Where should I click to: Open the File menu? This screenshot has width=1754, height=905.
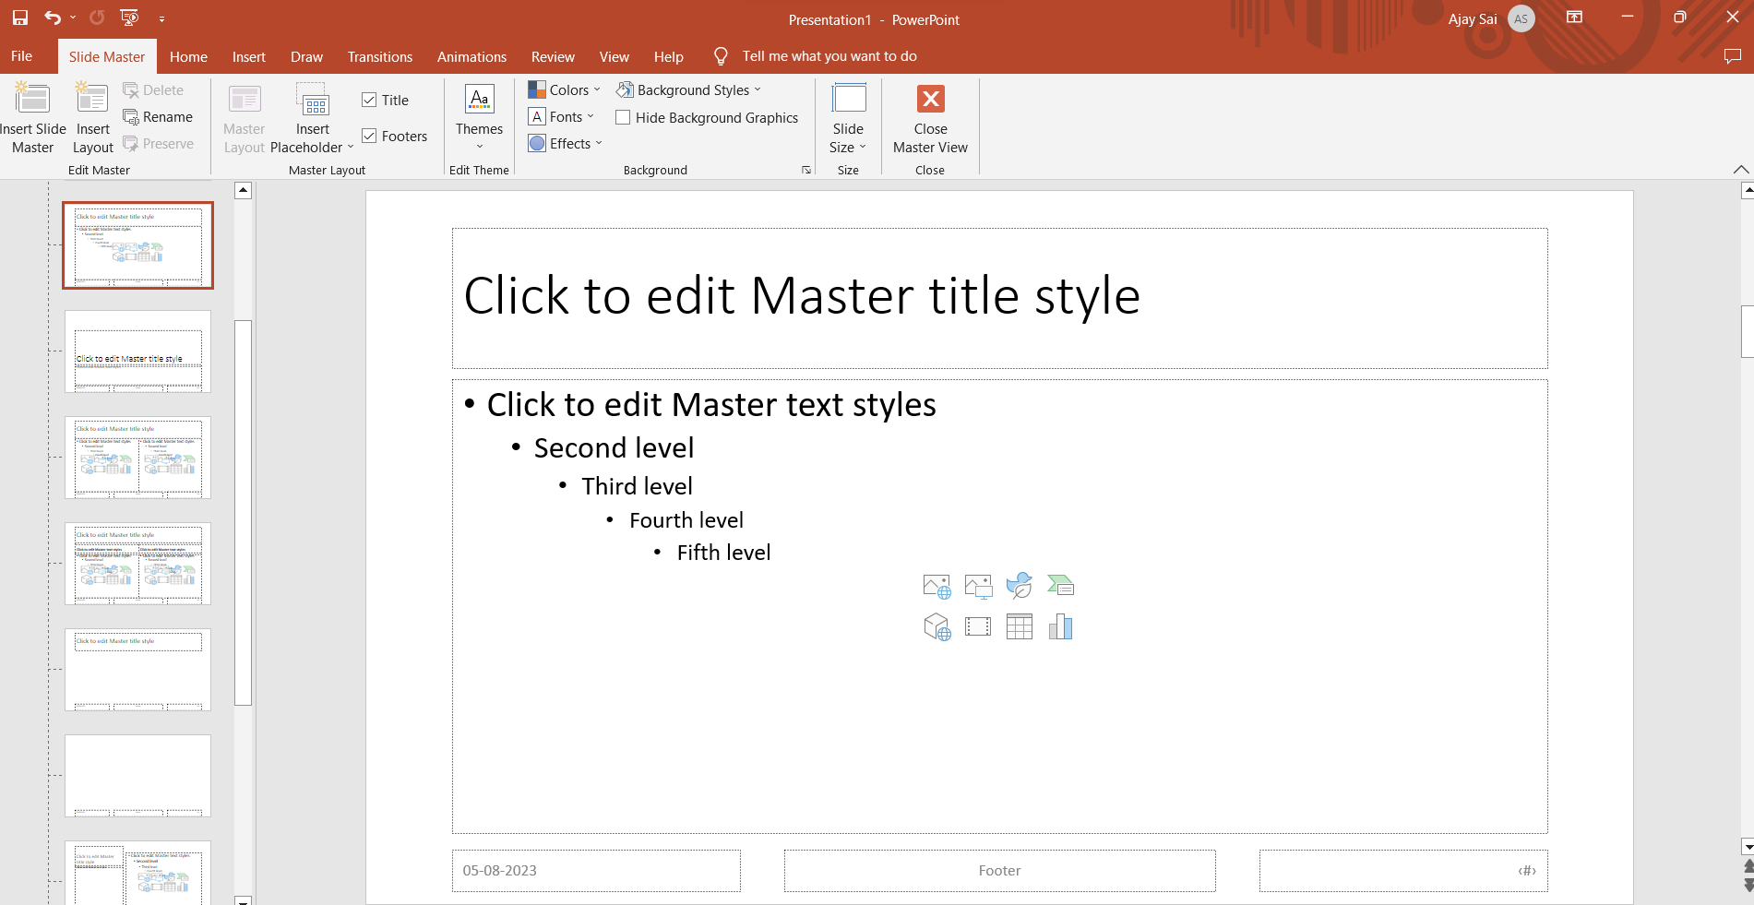pos(22,57)
